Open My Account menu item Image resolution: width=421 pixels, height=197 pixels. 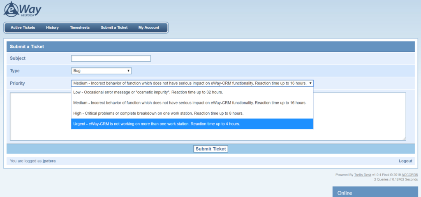coord(149,28)
